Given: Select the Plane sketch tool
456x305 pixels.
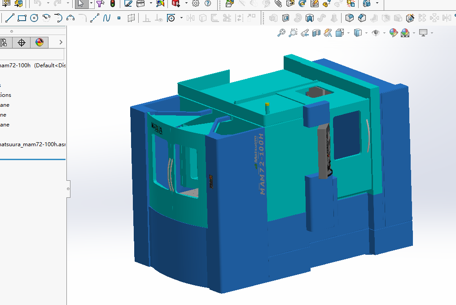Looking at the screenshot, I should click(131, 18).
